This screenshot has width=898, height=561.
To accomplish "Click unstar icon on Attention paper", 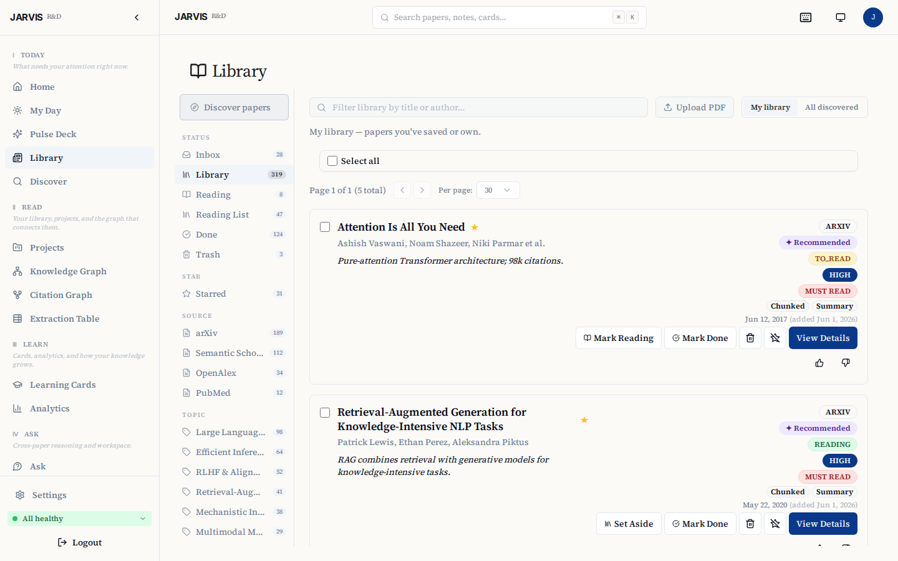I will [x=775, y=338].
